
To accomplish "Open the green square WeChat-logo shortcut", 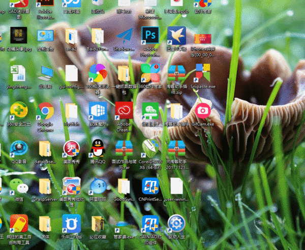I will coord(150,111).
